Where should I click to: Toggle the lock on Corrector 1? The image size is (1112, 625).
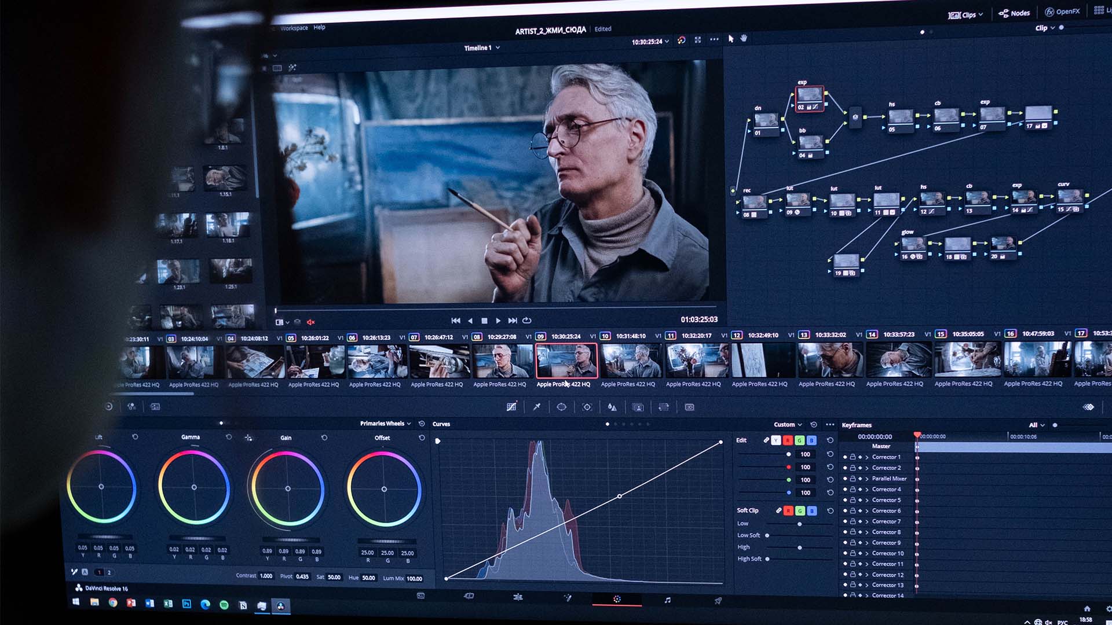tap(853, 457)
